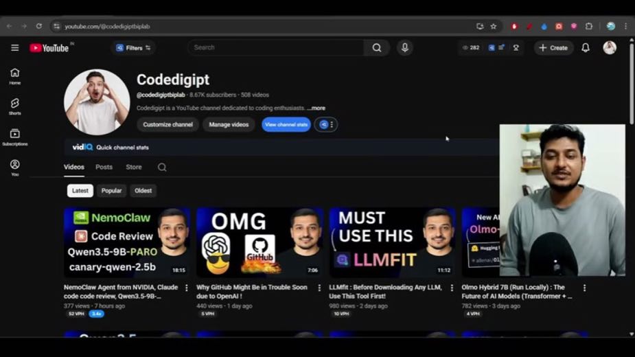Open the browser extensions puzzle icon

[x=589, y=26]
